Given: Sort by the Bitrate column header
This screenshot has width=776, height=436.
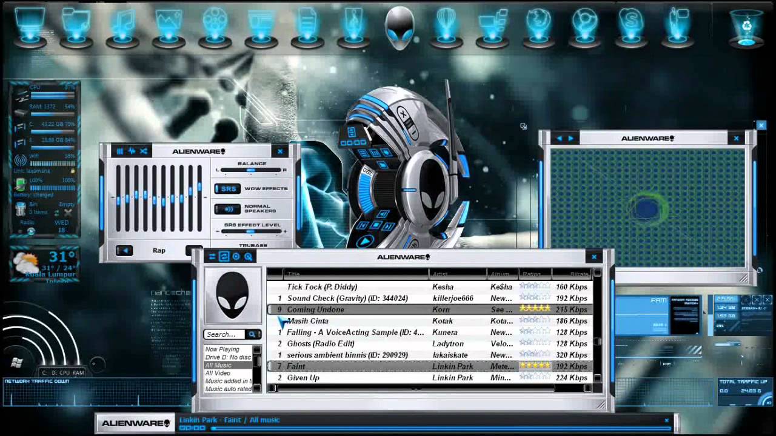Looking at the screenshot, I should click(x=572, y=274).
